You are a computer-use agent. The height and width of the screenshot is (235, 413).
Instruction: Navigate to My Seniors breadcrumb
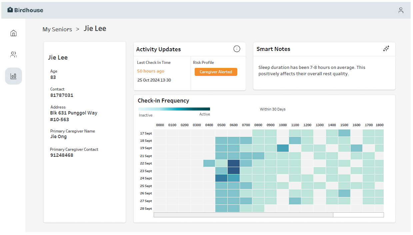point(57,29)
